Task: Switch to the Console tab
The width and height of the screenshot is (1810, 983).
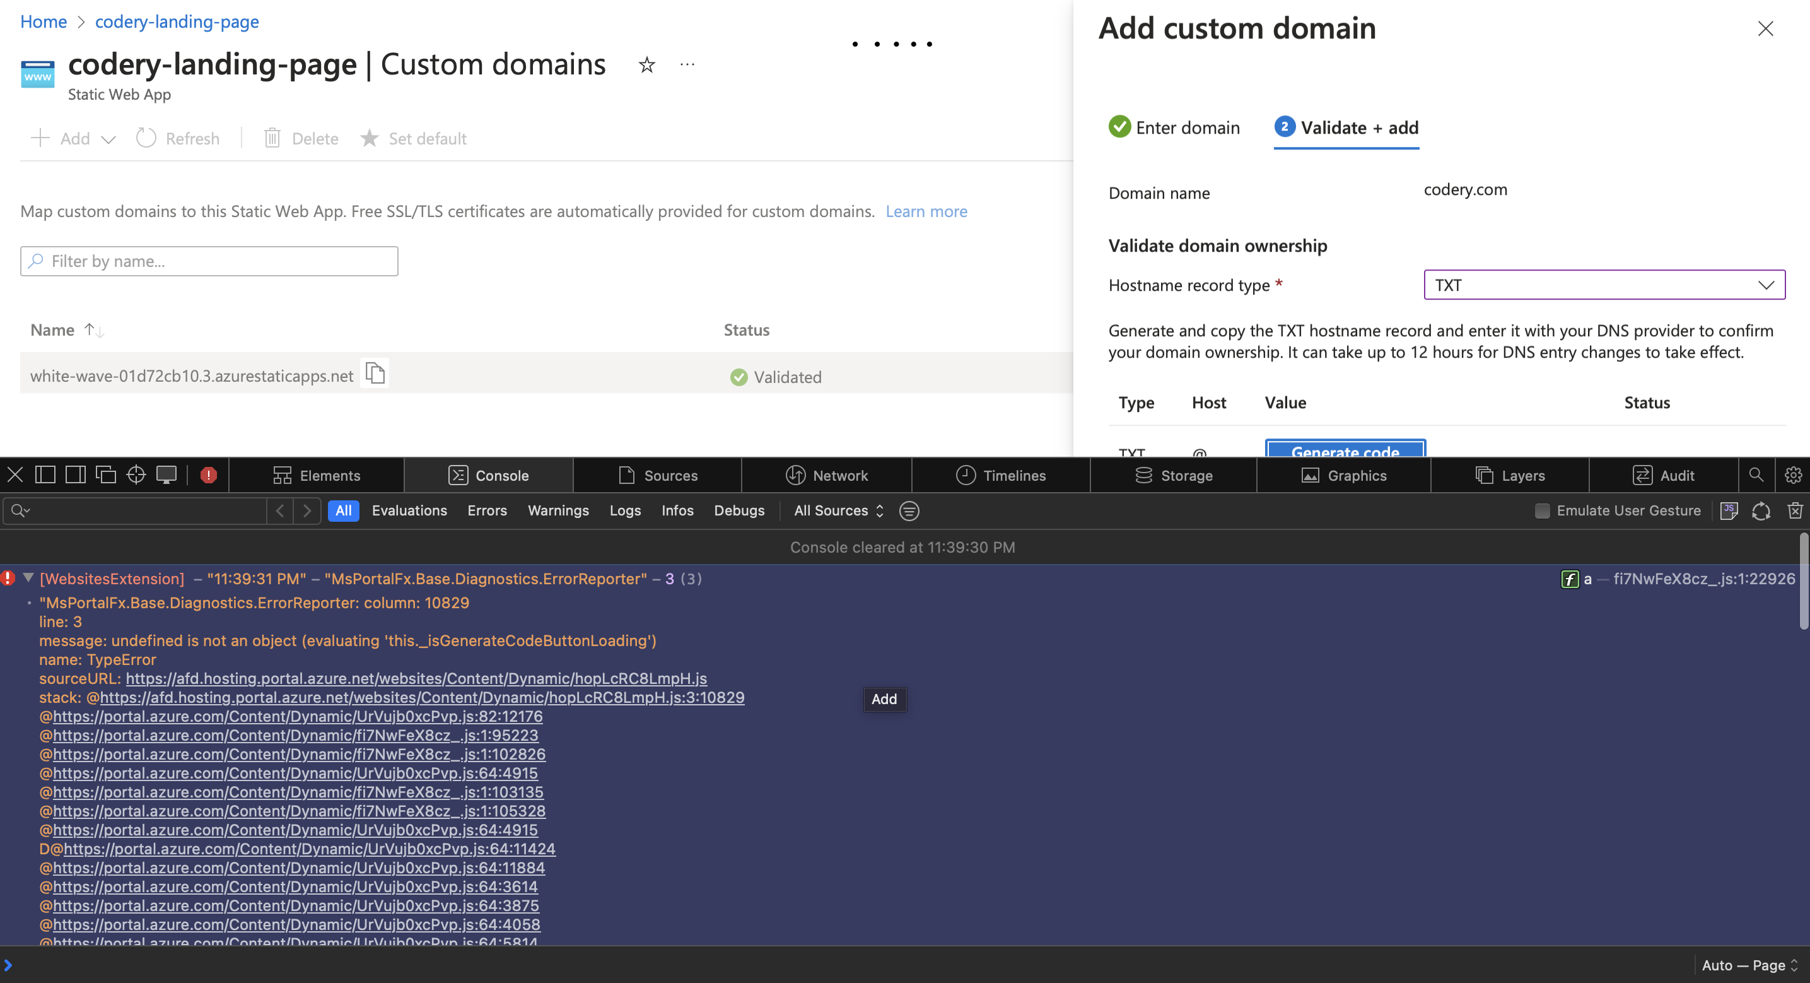Action: [x=488, y=475]
